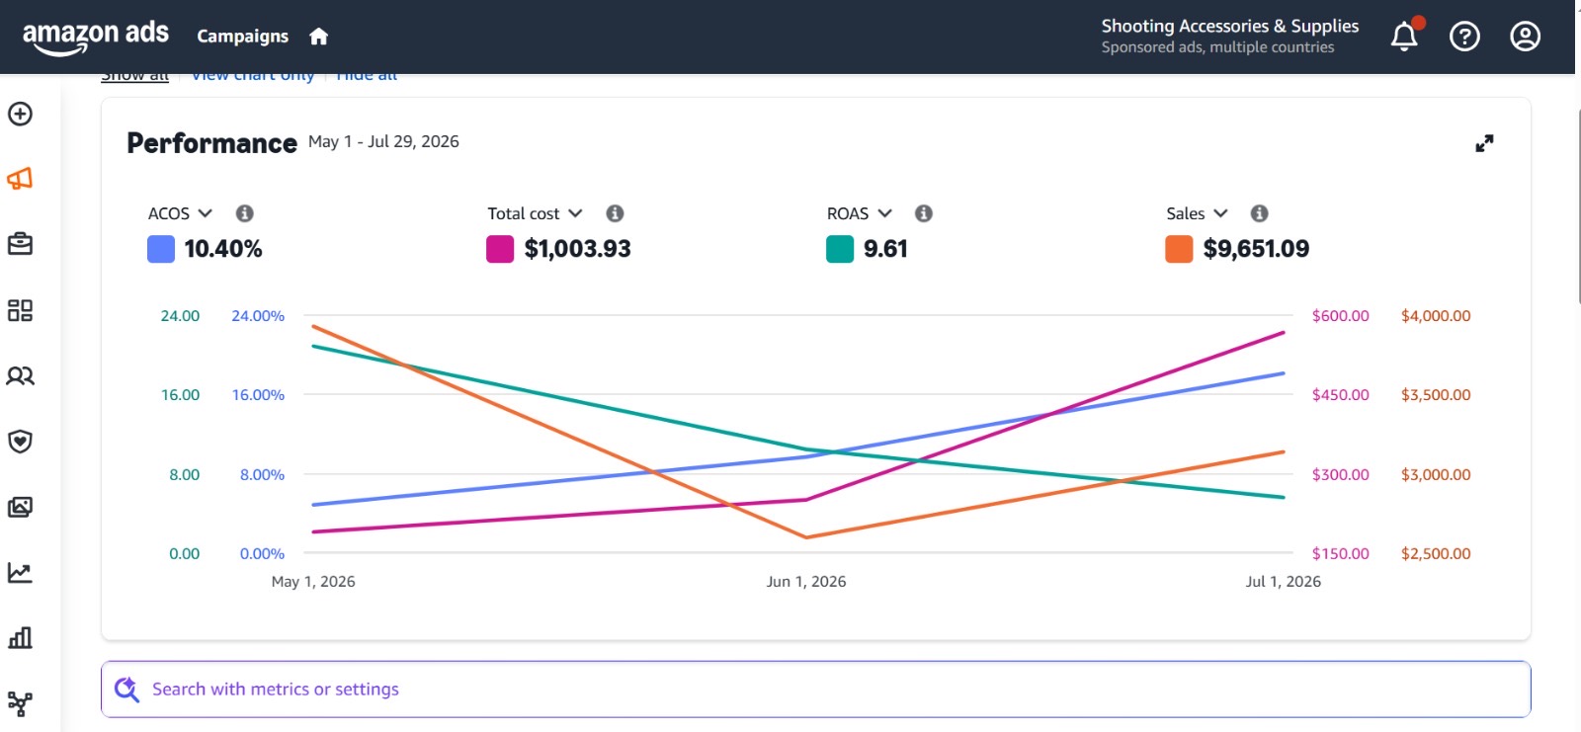Click the $4,000.00 axis label
Viewport: 1581px width, 732px height.
tap(1436, 316)
